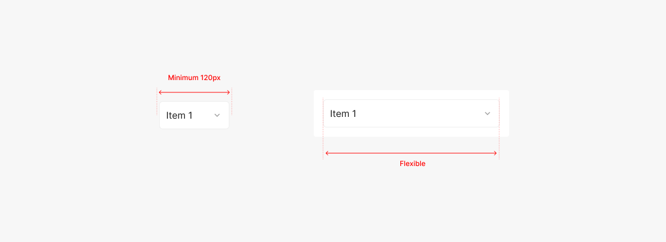
Task: Click the chevron icon in the wide dropdown
Action: click(488, 114)
